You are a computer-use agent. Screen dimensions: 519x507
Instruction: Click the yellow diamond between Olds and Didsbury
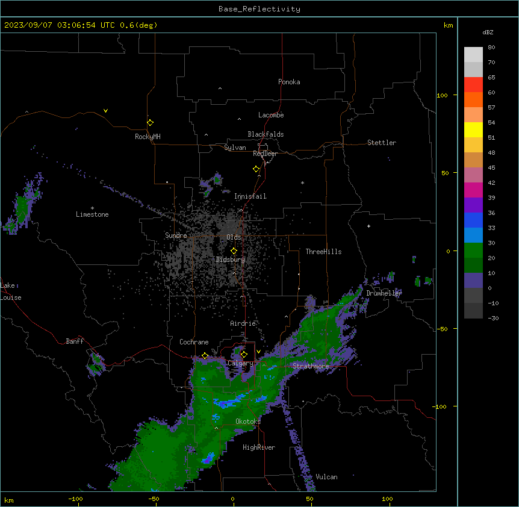(x=234, y=251)
